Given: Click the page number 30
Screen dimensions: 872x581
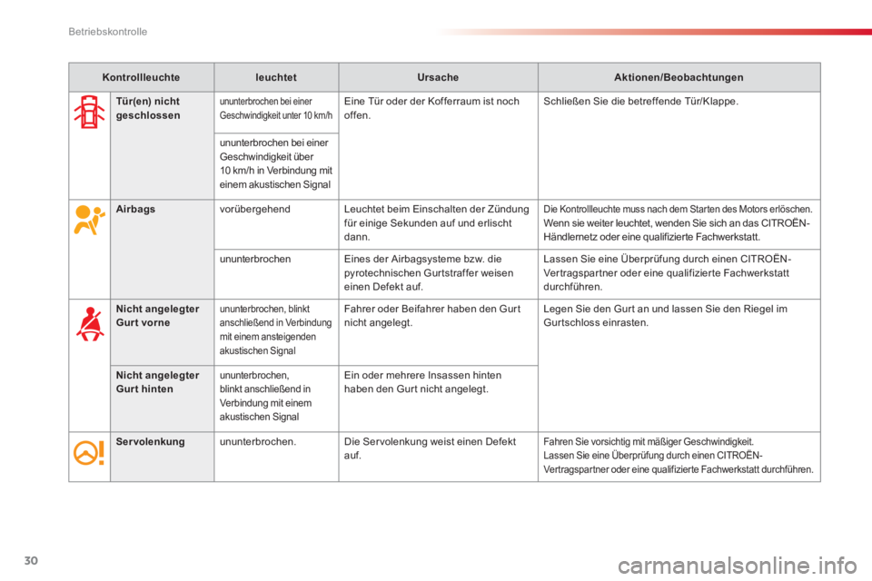Looking at the screenshot, I should point(31,560).
